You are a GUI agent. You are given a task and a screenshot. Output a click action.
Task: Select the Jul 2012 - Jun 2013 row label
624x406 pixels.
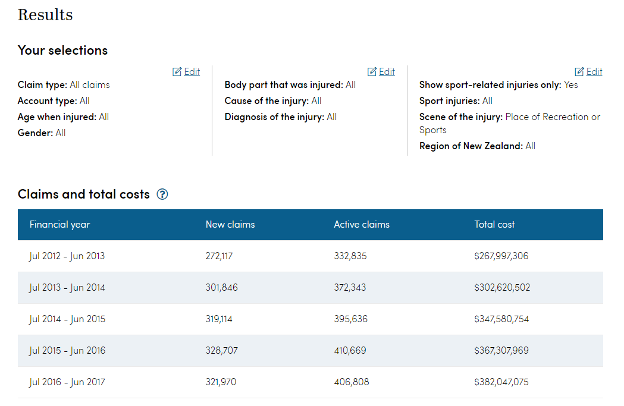[x=67, y=256]
